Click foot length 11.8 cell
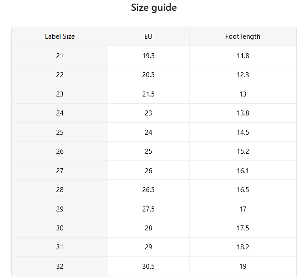 coord(243,55)
